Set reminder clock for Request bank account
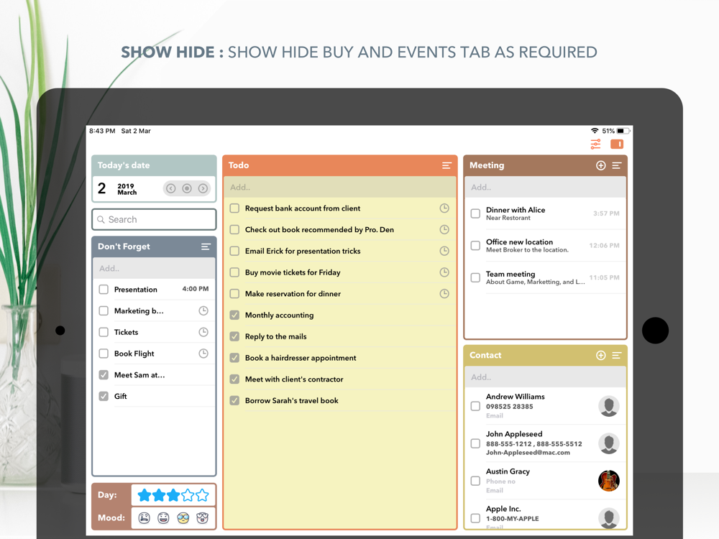Image resolution: width=719 pixels, height=539 pixels. coord(444,208)
